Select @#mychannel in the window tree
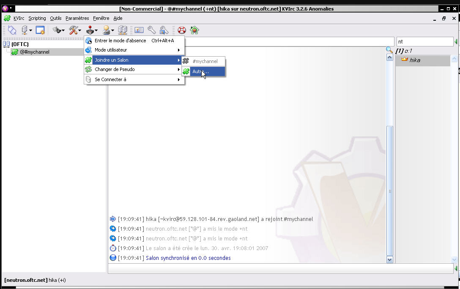 35,52
